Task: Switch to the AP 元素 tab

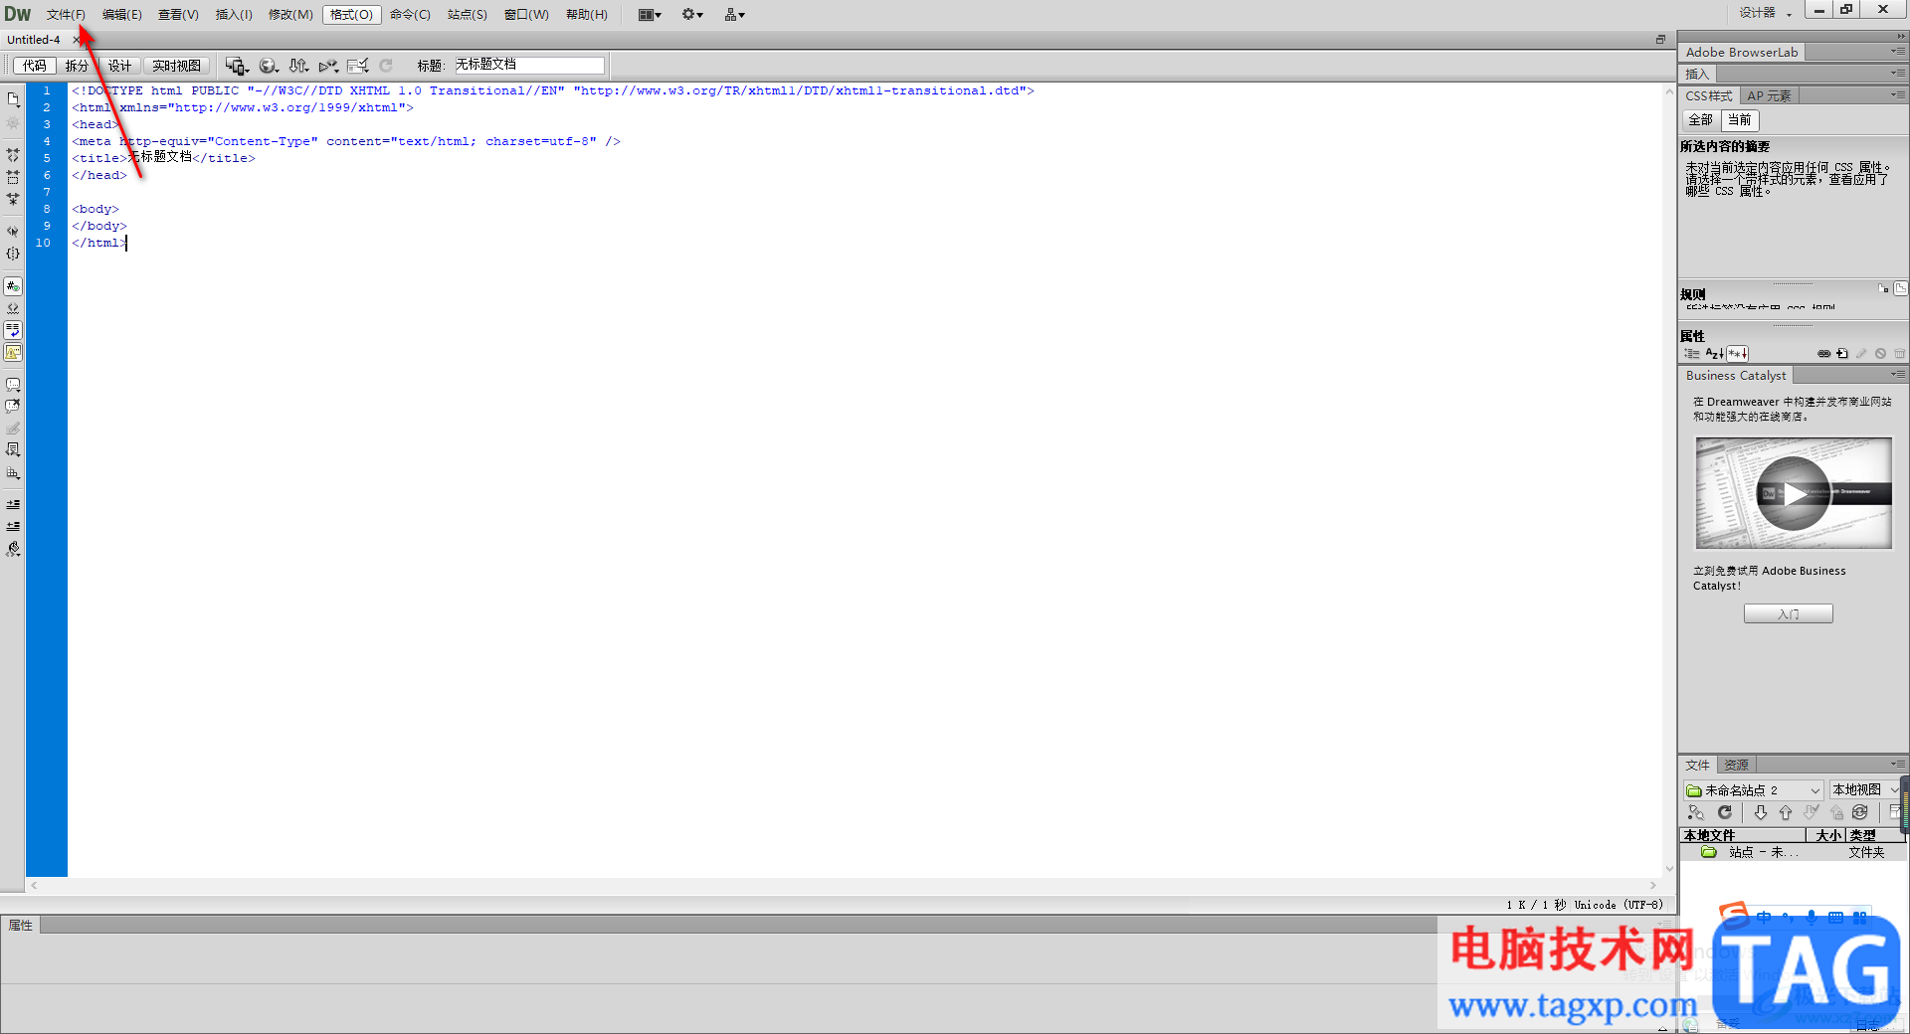Action: 1769,96
